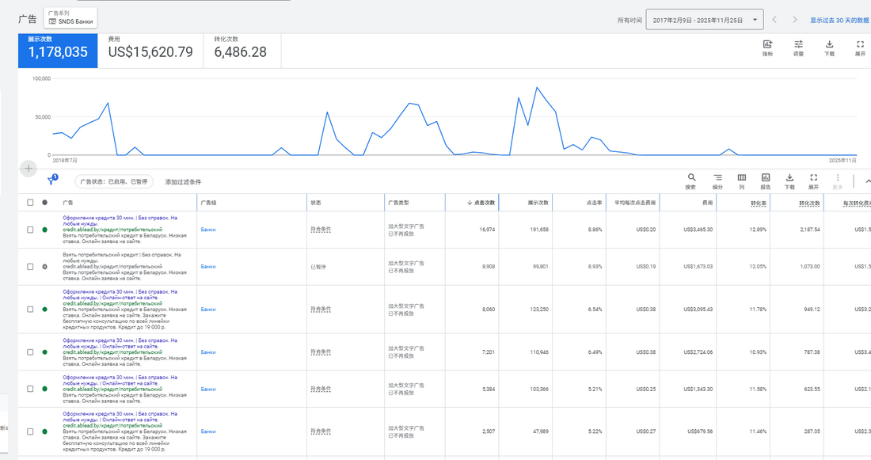Click the filter funnel icon
Image resolution: width=871 pixels, height=460 pixels.
(51, 181)
